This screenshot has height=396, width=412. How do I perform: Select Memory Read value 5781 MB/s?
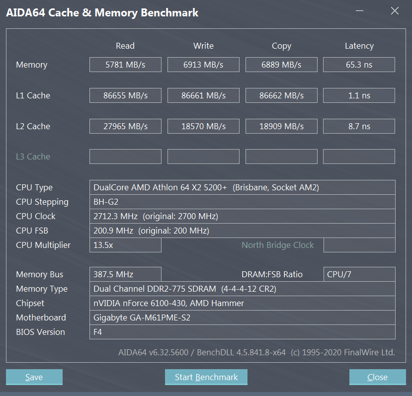(x=125, y=65)
